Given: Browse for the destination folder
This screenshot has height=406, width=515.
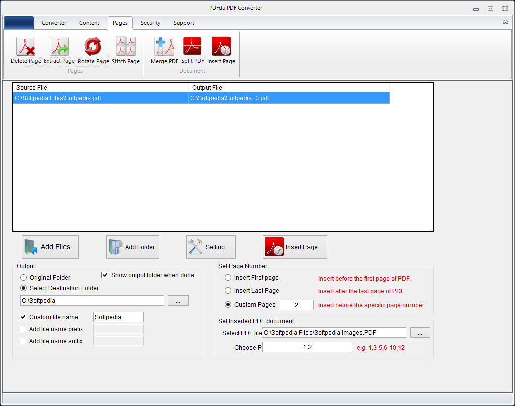Looking at the screenshot, I should tap(178, 301).
